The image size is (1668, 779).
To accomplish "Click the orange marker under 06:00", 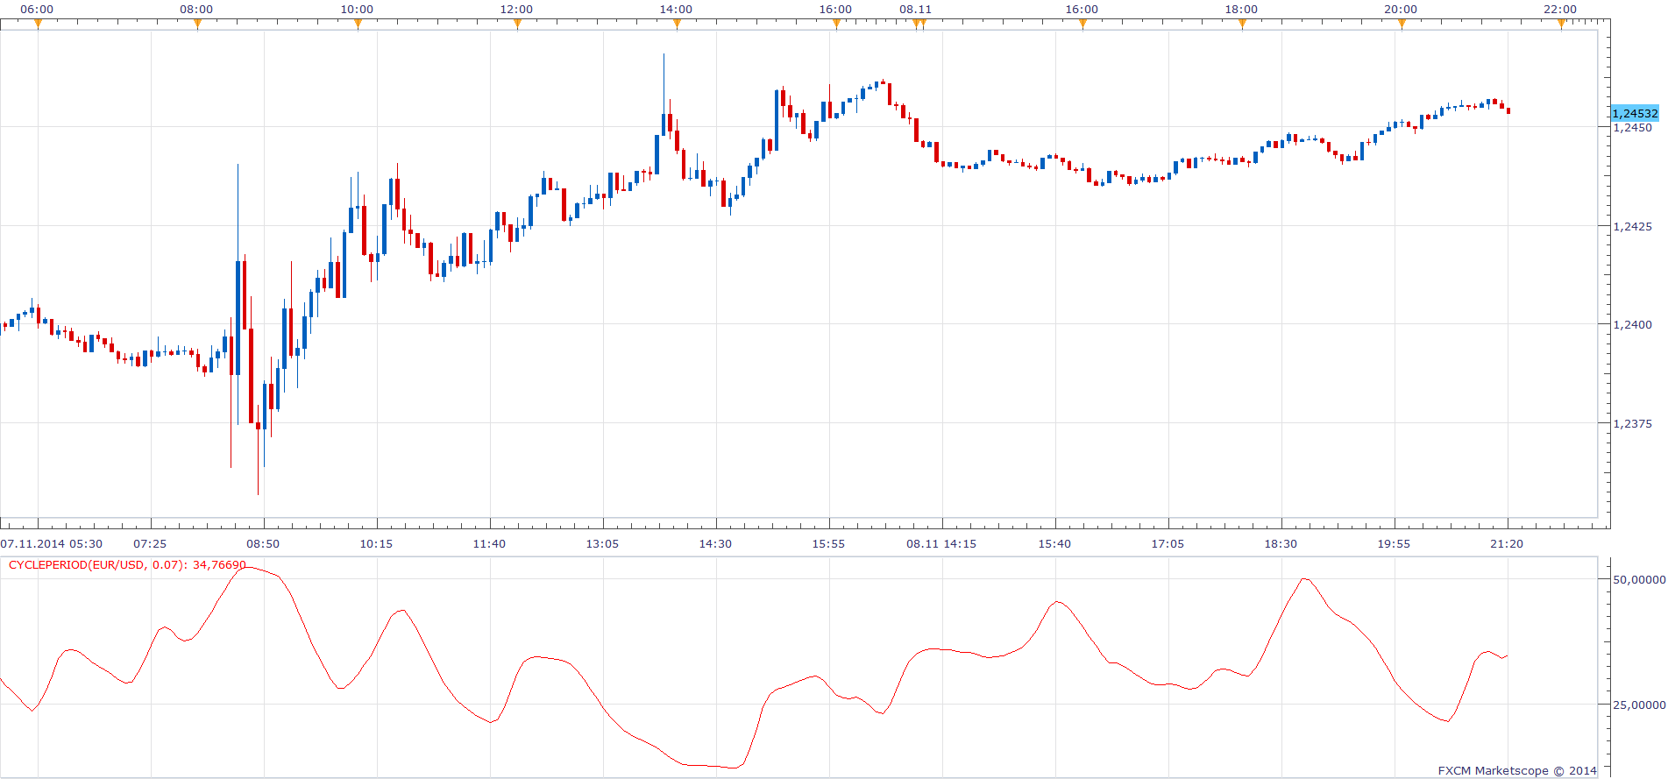I will (38, 25).
